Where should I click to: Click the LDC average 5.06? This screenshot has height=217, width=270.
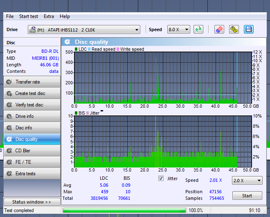[x=104, y=185]
